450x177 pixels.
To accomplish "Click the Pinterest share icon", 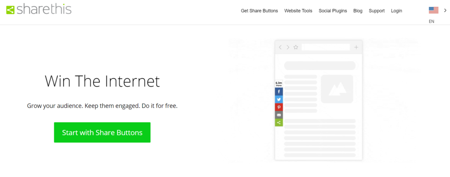I will [279, 107].
